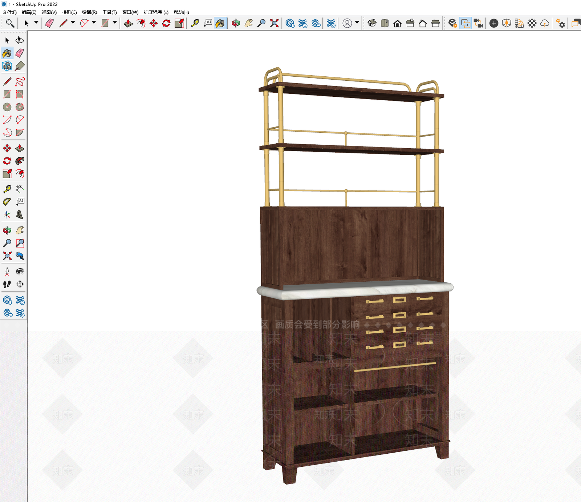Click the search magnifier in top toolbar
The height and width of the screenshot is (502, 581).
point(10,23)
